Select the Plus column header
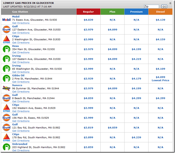175x153 pixels. coord(112,12)
